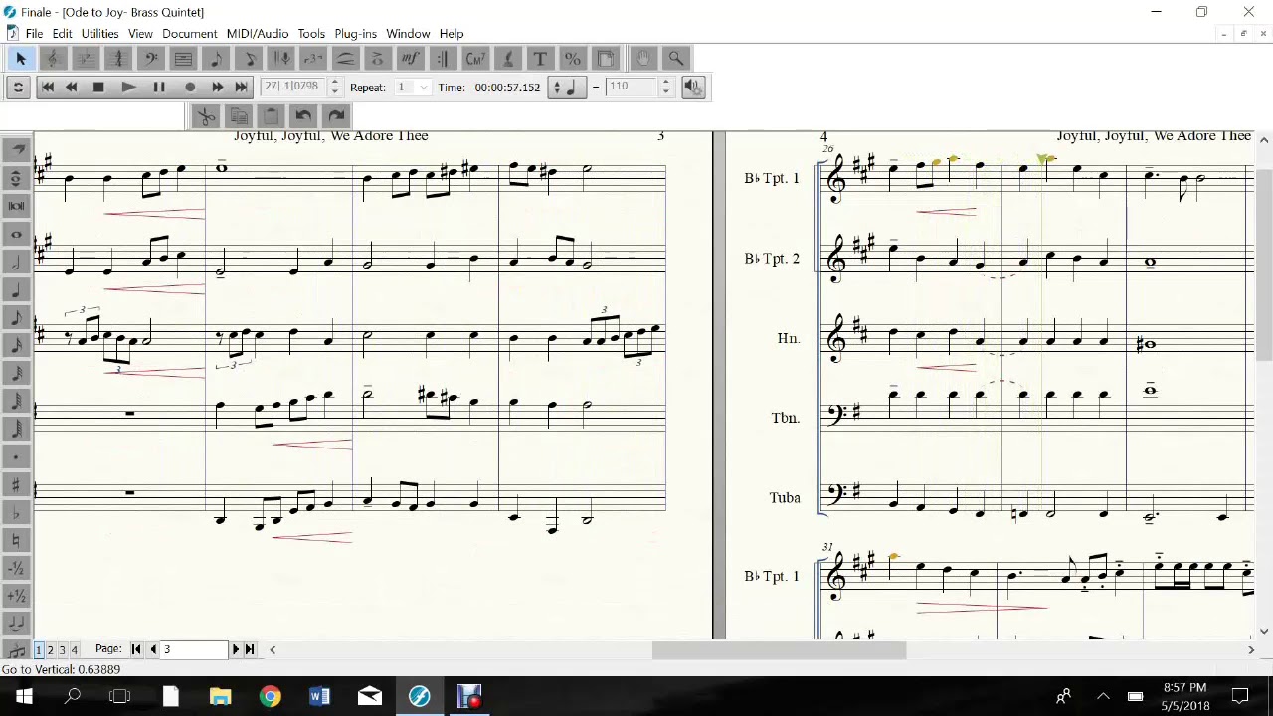
Task: Switch to layer 4
Action: (74, 649)
